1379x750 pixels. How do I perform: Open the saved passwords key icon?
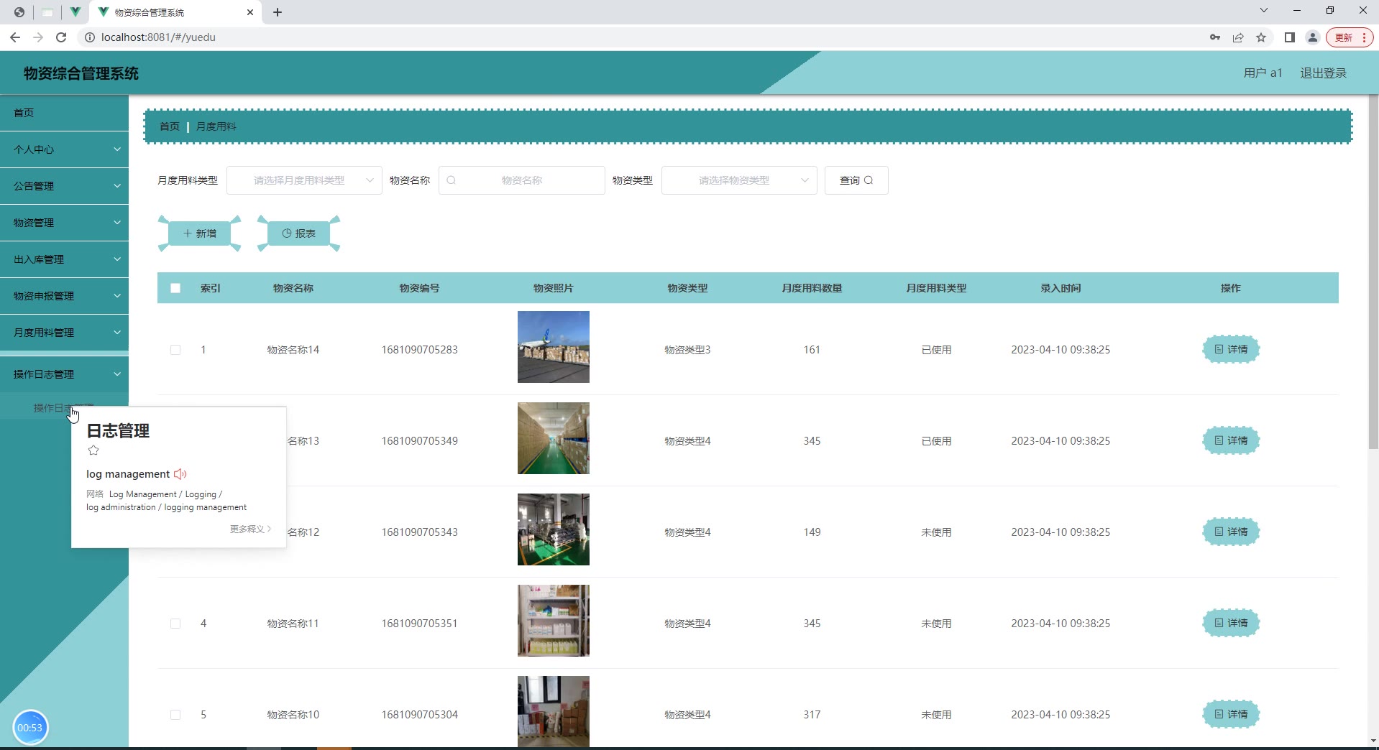coord(1215,37)
